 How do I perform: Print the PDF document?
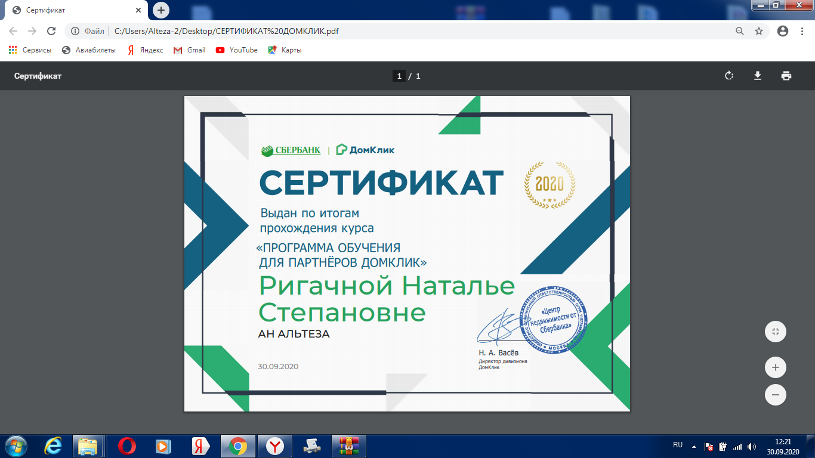point(786,76)
